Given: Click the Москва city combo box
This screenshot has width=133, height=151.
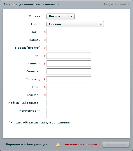Looking at the screenshot, I should (x=75, y=24).
